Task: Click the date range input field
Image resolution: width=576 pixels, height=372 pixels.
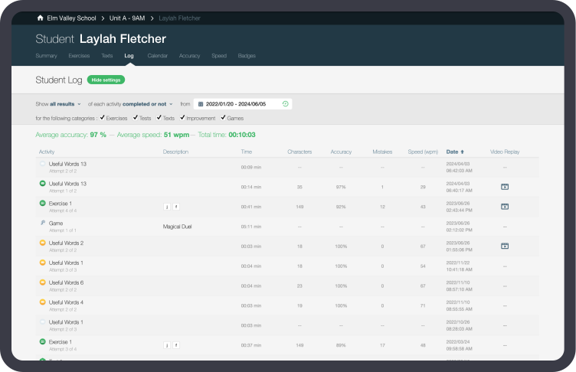Action: (241, 103)
